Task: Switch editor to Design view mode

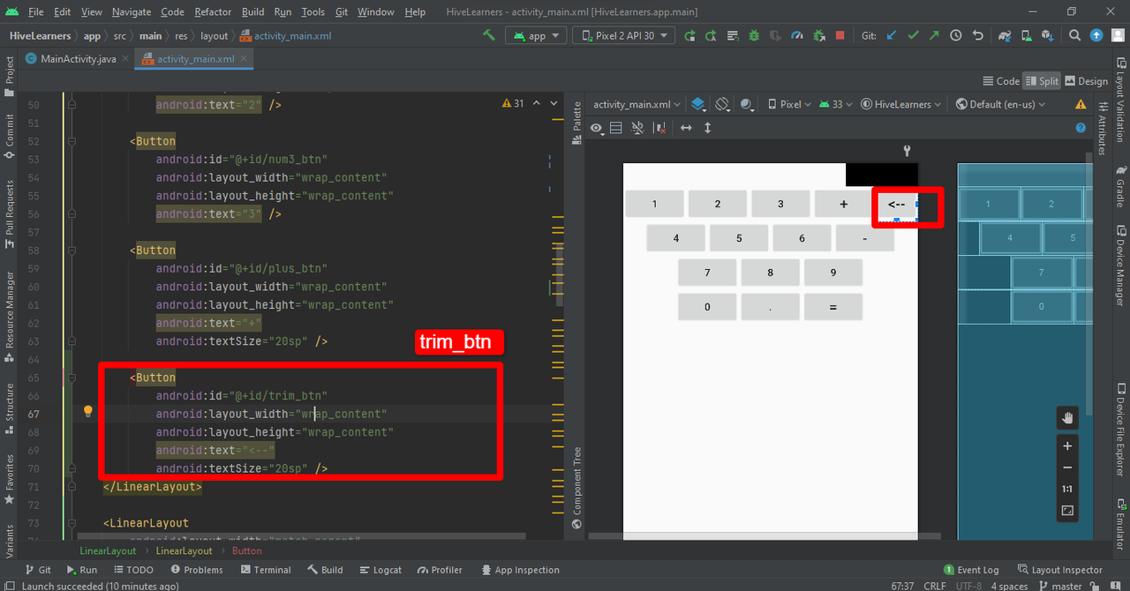Action: coord(1087,80)
